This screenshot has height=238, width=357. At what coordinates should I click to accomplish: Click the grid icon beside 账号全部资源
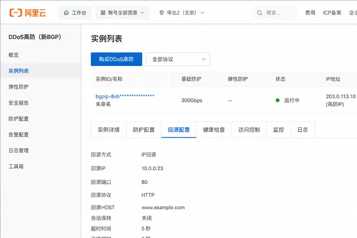(103, 13)
